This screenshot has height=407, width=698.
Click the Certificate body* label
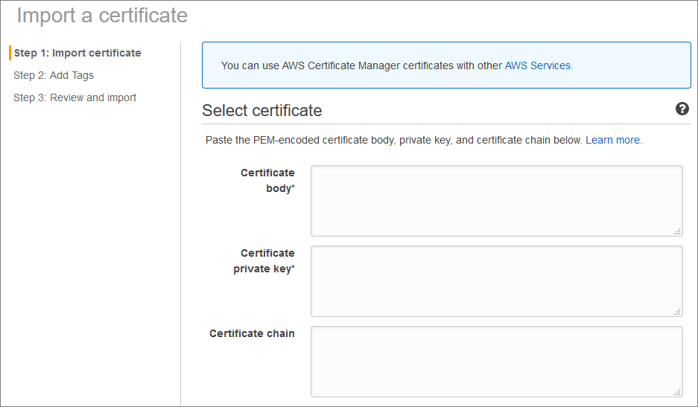click(x=268, y=180)
